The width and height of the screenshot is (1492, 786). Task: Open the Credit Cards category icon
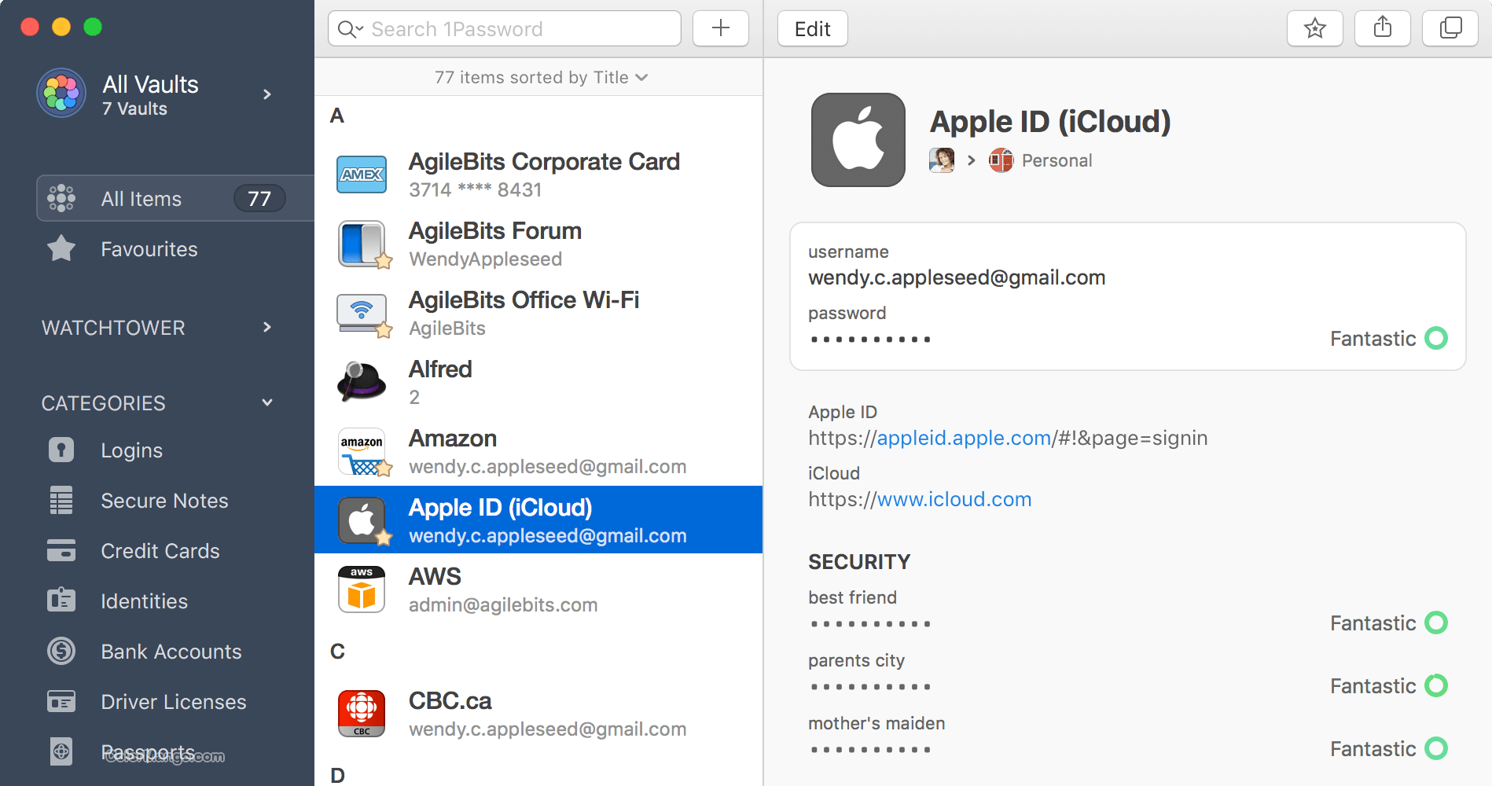tap(61, 550)
